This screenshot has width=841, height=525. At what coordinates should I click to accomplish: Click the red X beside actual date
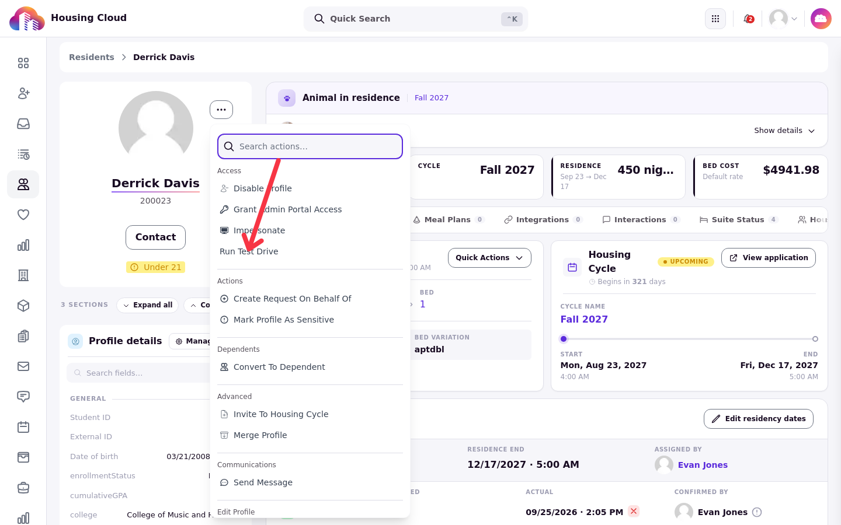[634, 511]
